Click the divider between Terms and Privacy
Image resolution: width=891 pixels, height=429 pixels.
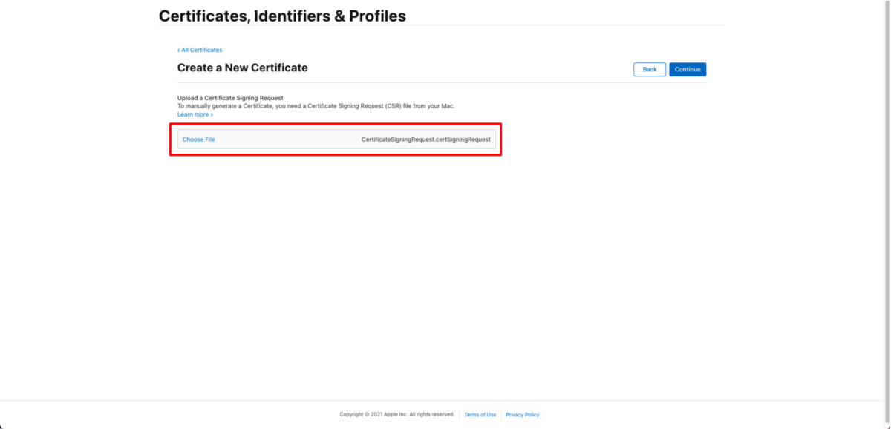click(x=501, y=414)
